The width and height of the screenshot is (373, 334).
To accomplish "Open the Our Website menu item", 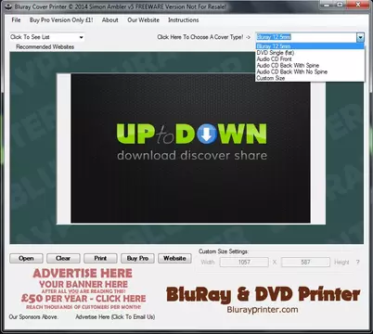I will click(143, 20).
